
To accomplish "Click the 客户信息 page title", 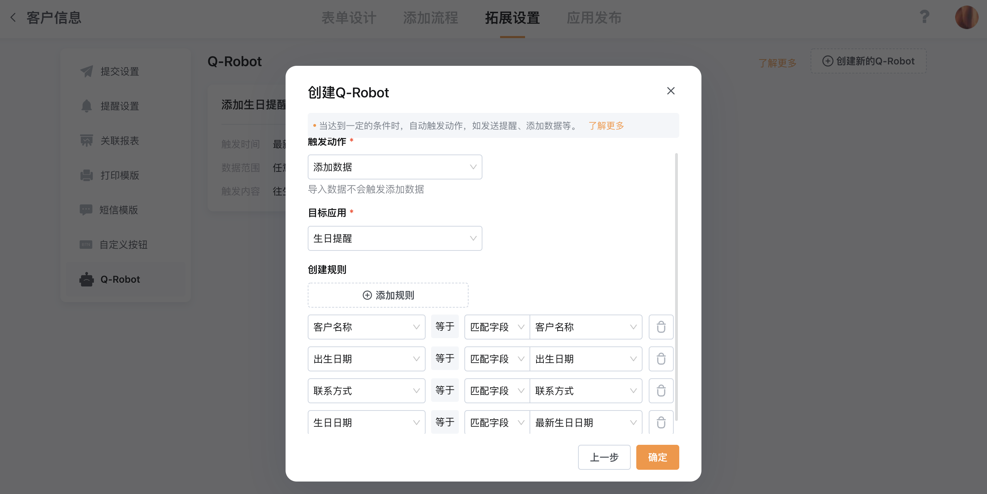I will (x=54, y=18).
